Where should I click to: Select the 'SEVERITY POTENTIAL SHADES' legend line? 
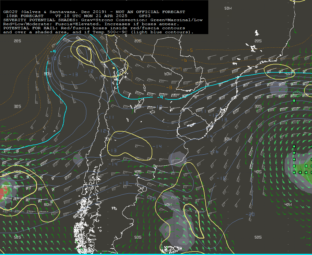pyautogui.click(x=103, y=20)
